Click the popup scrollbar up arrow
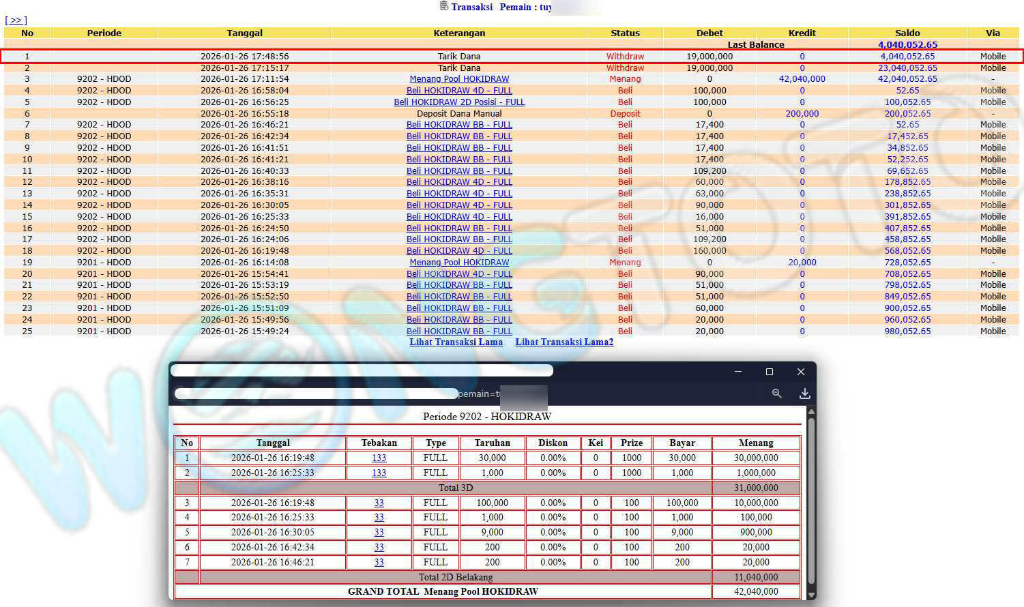Screen dimensions: 1024x607 tap(811, 412)
